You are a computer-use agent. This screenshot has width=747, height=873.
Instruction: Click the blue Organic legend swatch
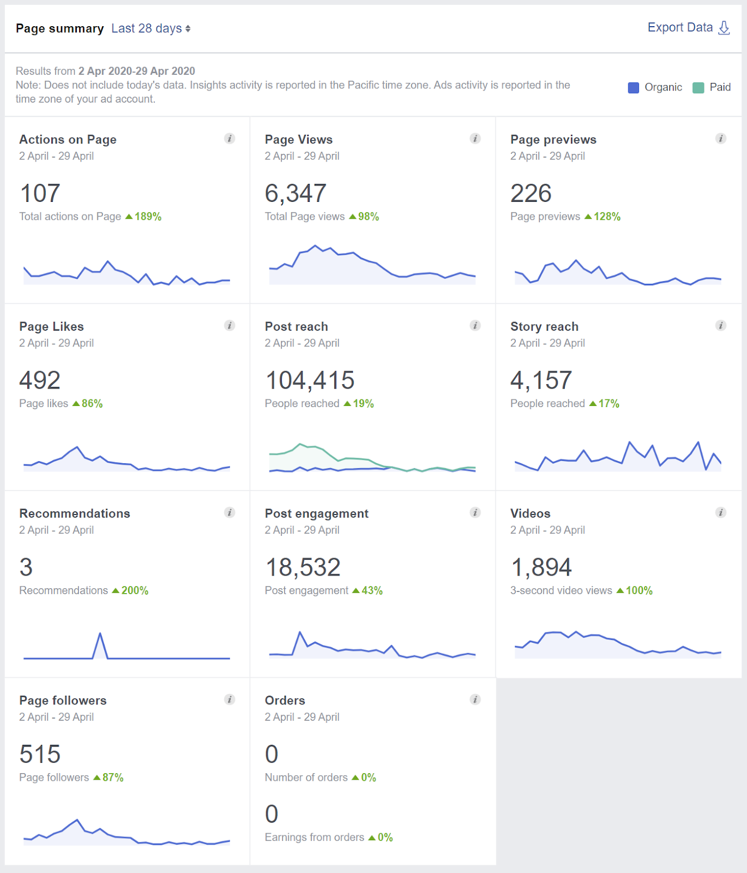click(x=633, y=88)
